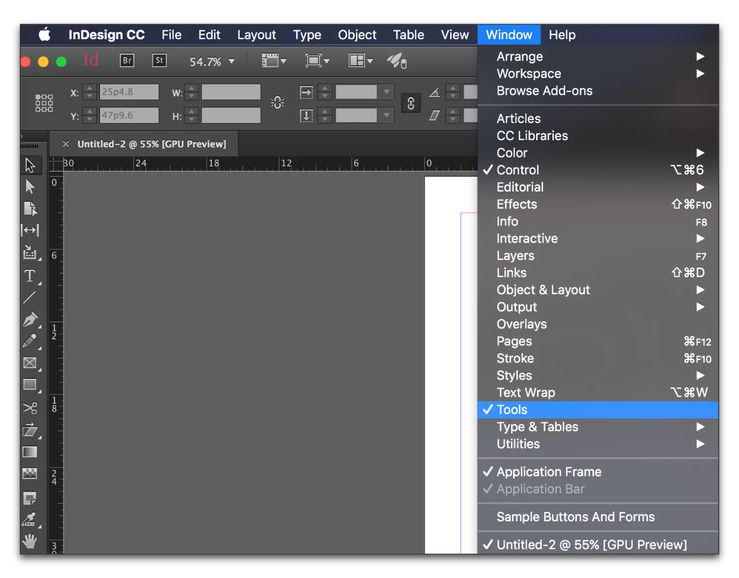Click the reference point locator grid
The image size is (739, 578).
coord(44,103)
